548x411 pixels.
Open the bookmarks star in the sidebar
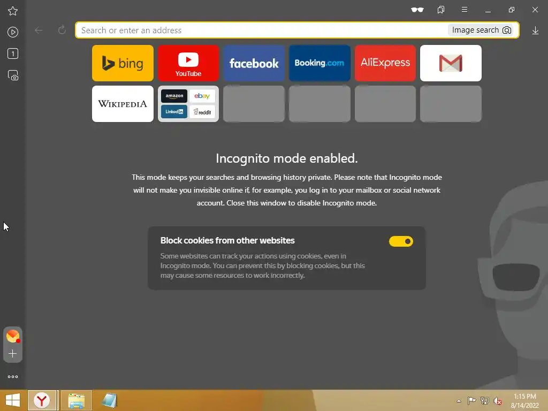pos(13,11)
